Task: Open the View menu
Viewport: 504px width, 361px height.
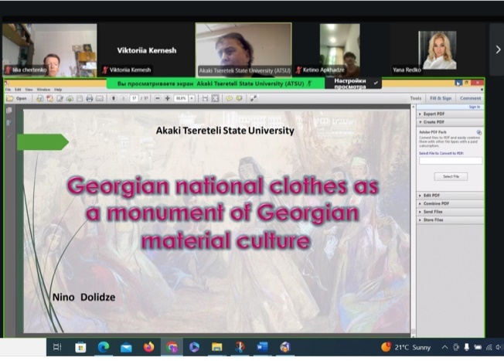Action: (29, 90)
